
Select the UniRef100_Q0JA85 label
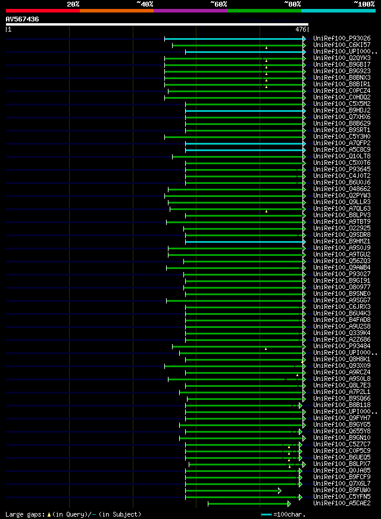(x=342, y=471)
